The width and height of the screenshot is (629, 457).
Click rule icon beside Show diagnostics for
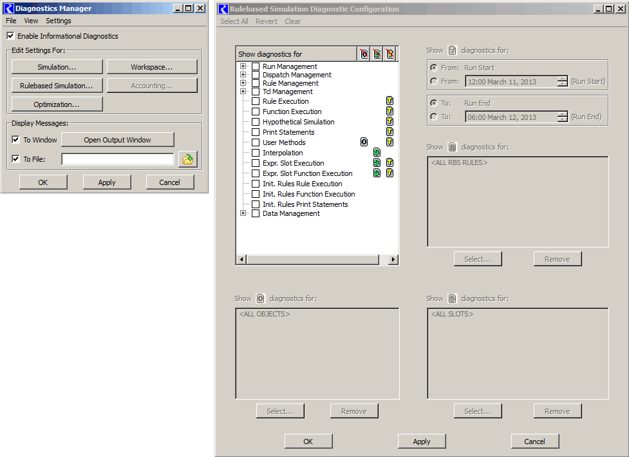coord(452,147)
